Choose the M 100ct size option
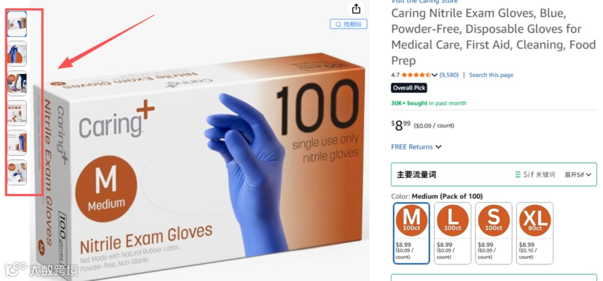This screenshot has height=281, width=603. point(411,233)
